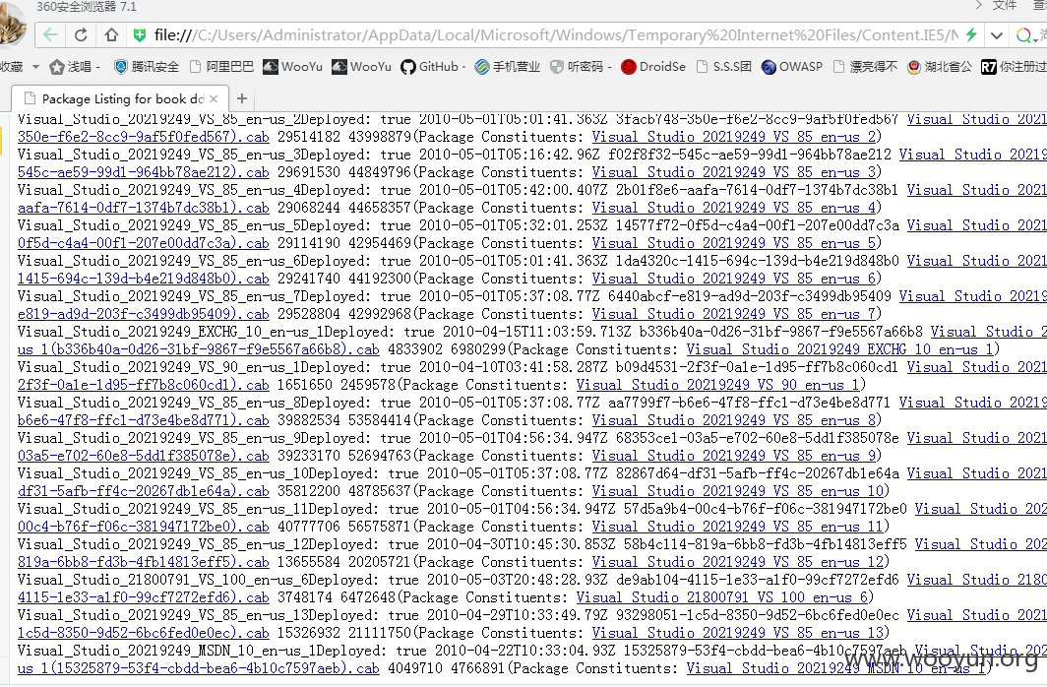Open the S.S.S团 bookmark
Image resolution: width=1047 pixels, height=687 pixels.
[x=724, y=67]
